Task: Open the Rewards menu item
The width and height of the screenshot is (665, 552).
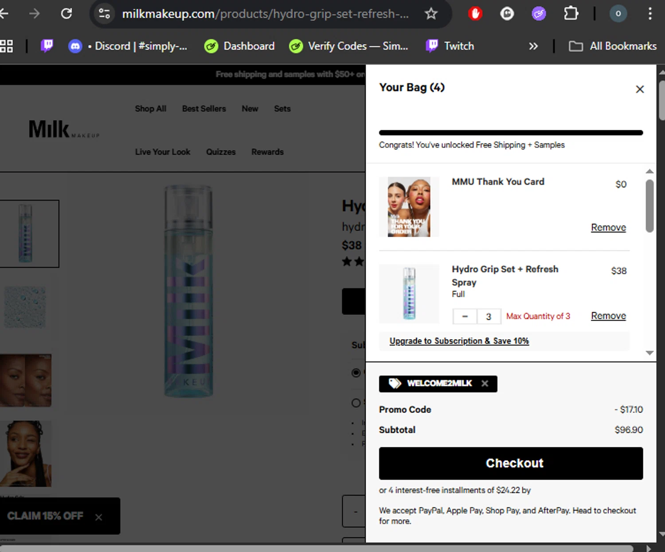Action: pyautogui.click(x=267, y=152)
